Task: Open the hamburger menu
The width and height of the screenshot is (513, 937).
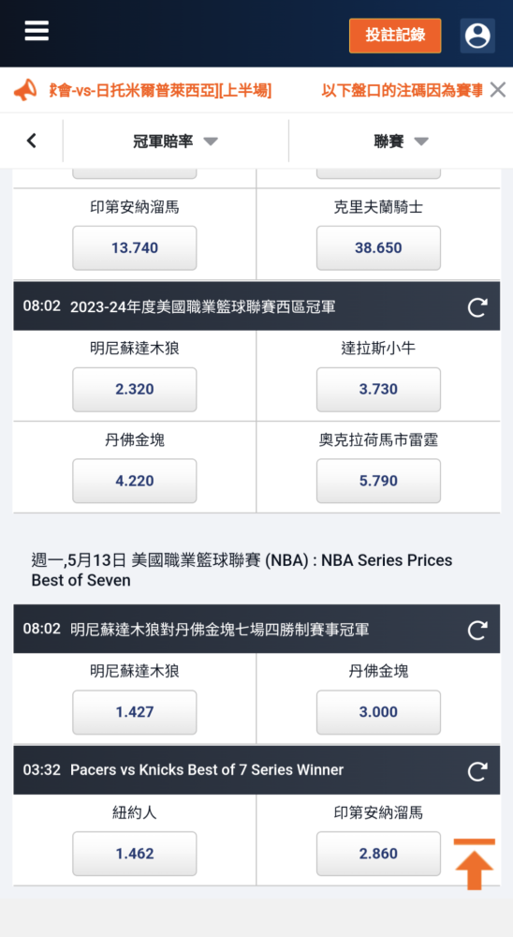Action: (37, 31)
